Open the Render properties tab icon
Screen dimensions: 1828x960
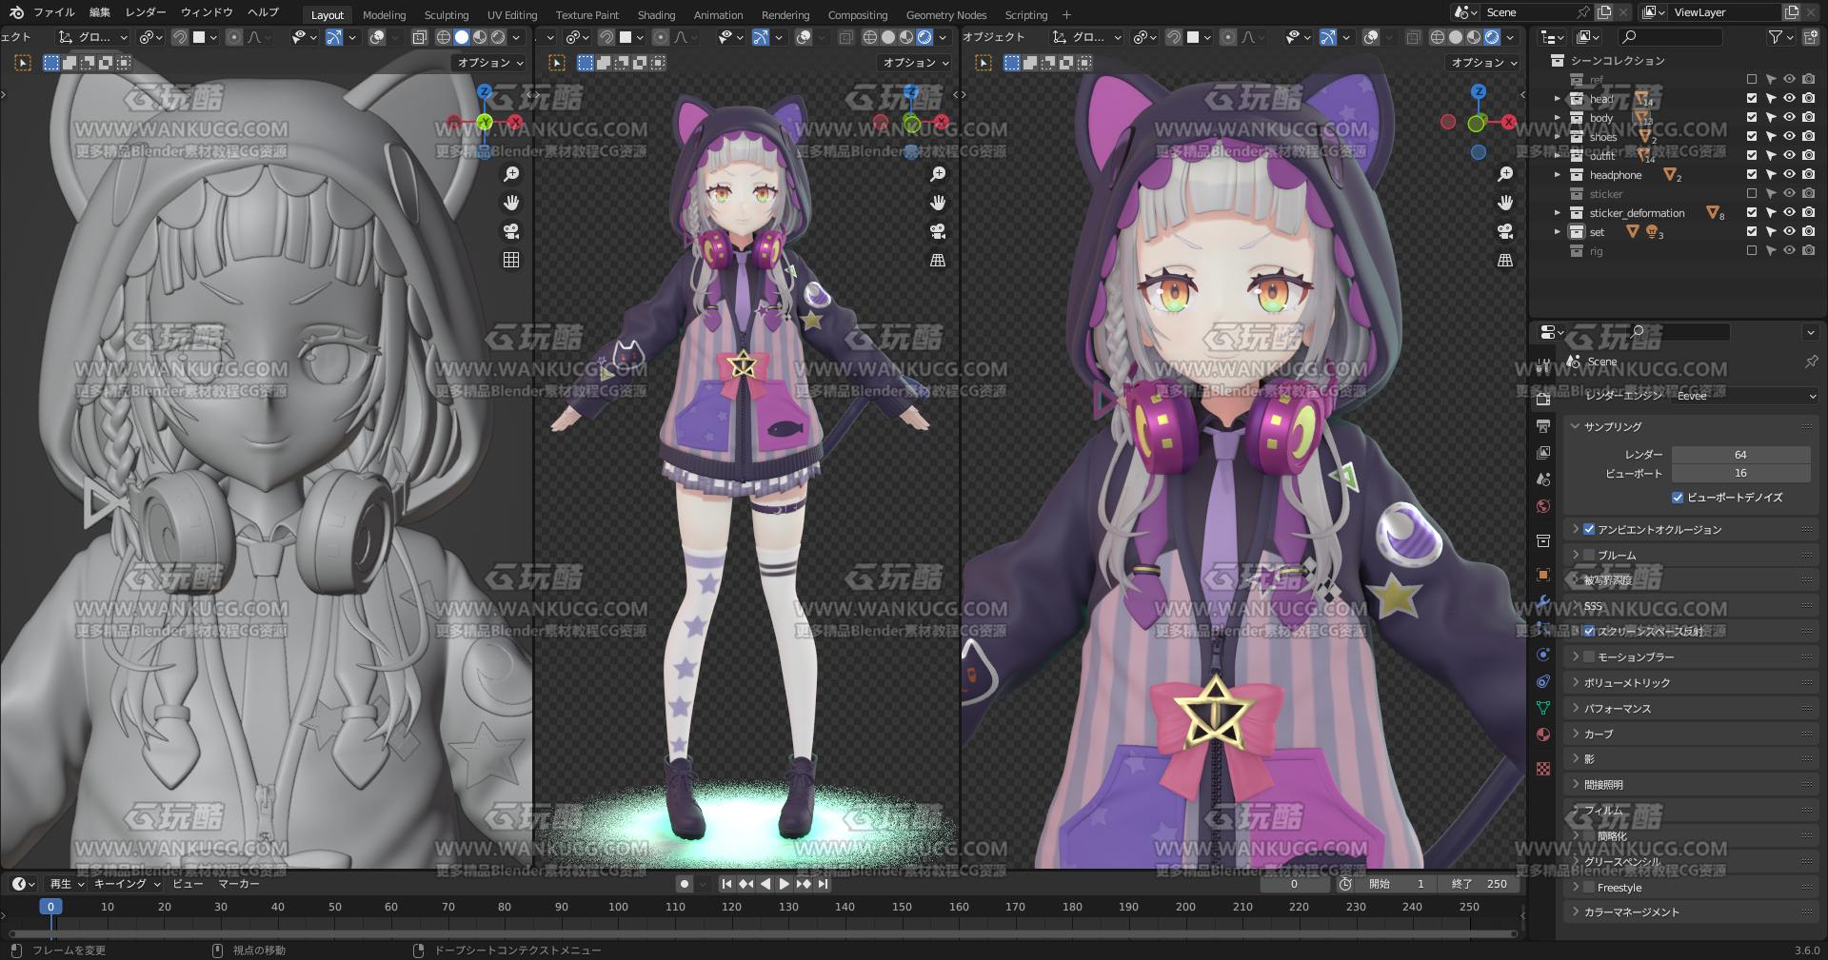[1543, 400]
